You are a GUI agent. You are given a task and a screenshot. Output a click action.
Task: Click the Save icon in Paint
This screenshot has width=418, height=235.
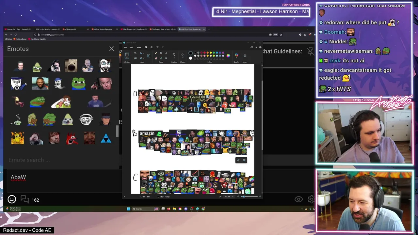pyautogui.click(x=146, y=47)
